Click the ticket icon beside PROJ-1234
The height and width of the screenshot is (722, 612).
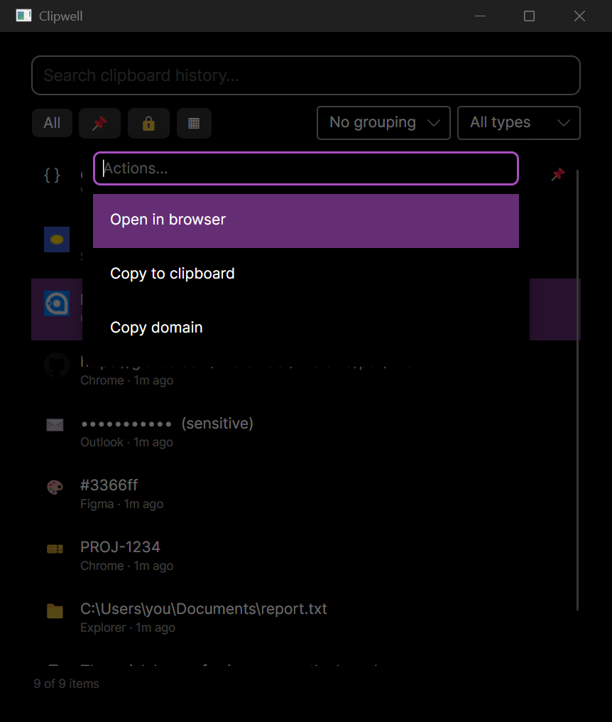coord(55,549)
